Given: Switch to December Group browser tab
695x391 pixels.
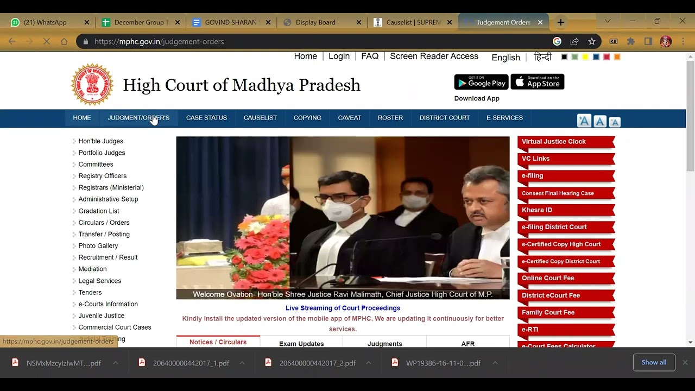Looking at the screenshot, I should click(x=141, y=22).
